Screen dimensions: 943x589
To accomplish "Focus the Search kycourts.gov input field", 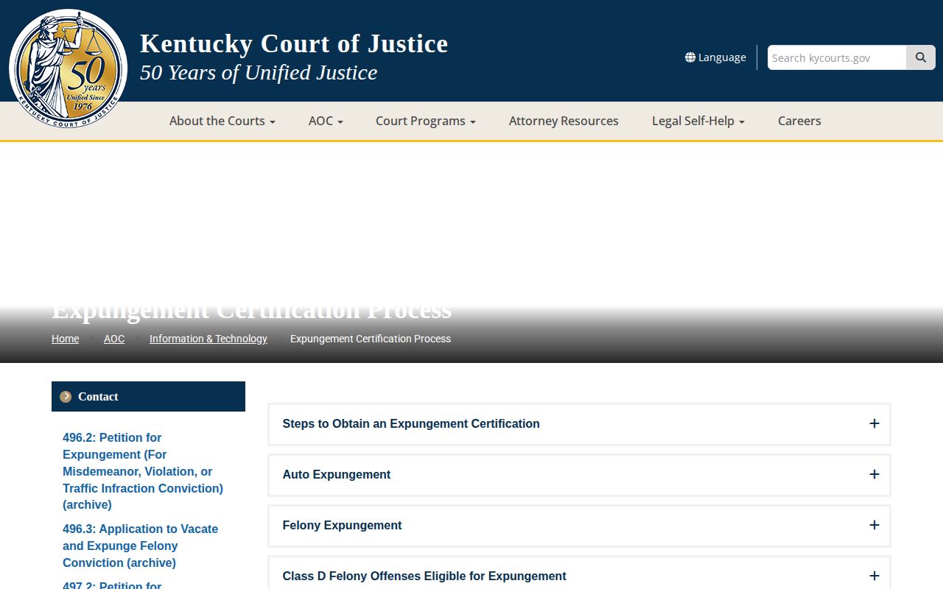I will pos(837,57).
